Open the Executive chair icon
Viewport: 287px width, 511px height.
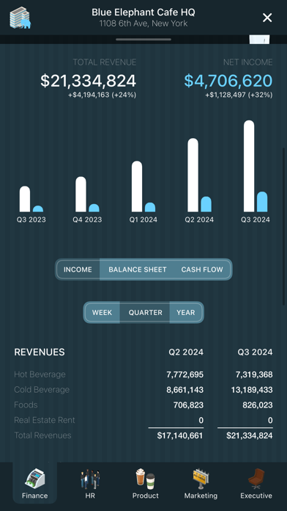click(256, 479)
